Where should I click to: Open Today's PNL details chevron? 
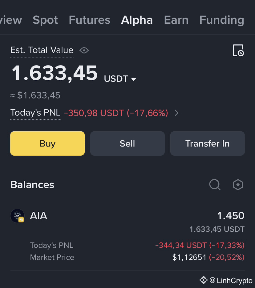[x=176, y=113]
